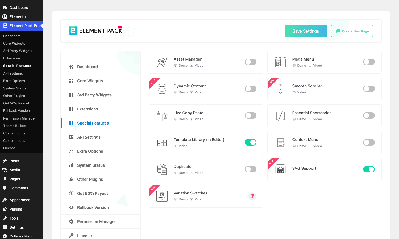This screenshot has width=399, height=239.
Task: Click the Rollback Version refresh icon
Action: click(x=71, y=207)
